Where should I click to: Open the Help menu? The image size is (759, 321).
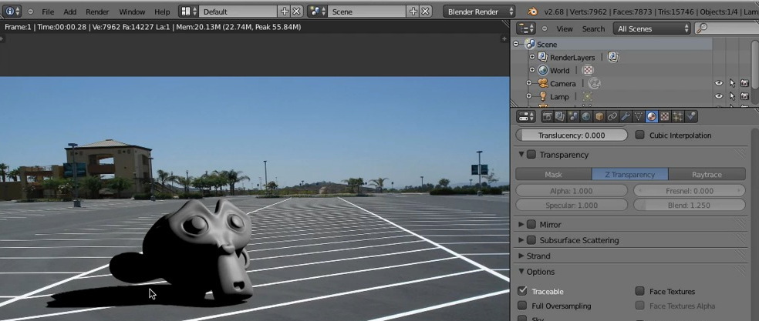tap(162, 12)
